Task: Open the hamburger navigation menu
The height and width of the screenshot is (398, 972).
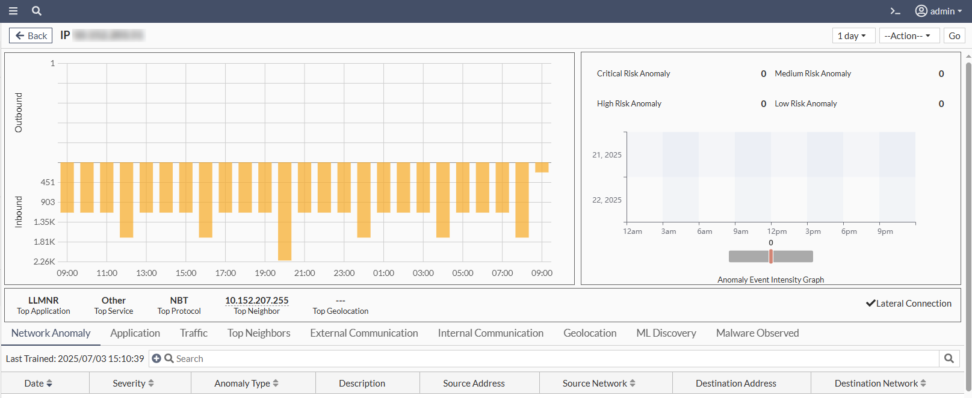Action: (x=13, y=11)
